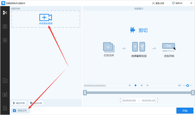
Task: Click the 点击开始 illustration icon
Action: point(169,47)
